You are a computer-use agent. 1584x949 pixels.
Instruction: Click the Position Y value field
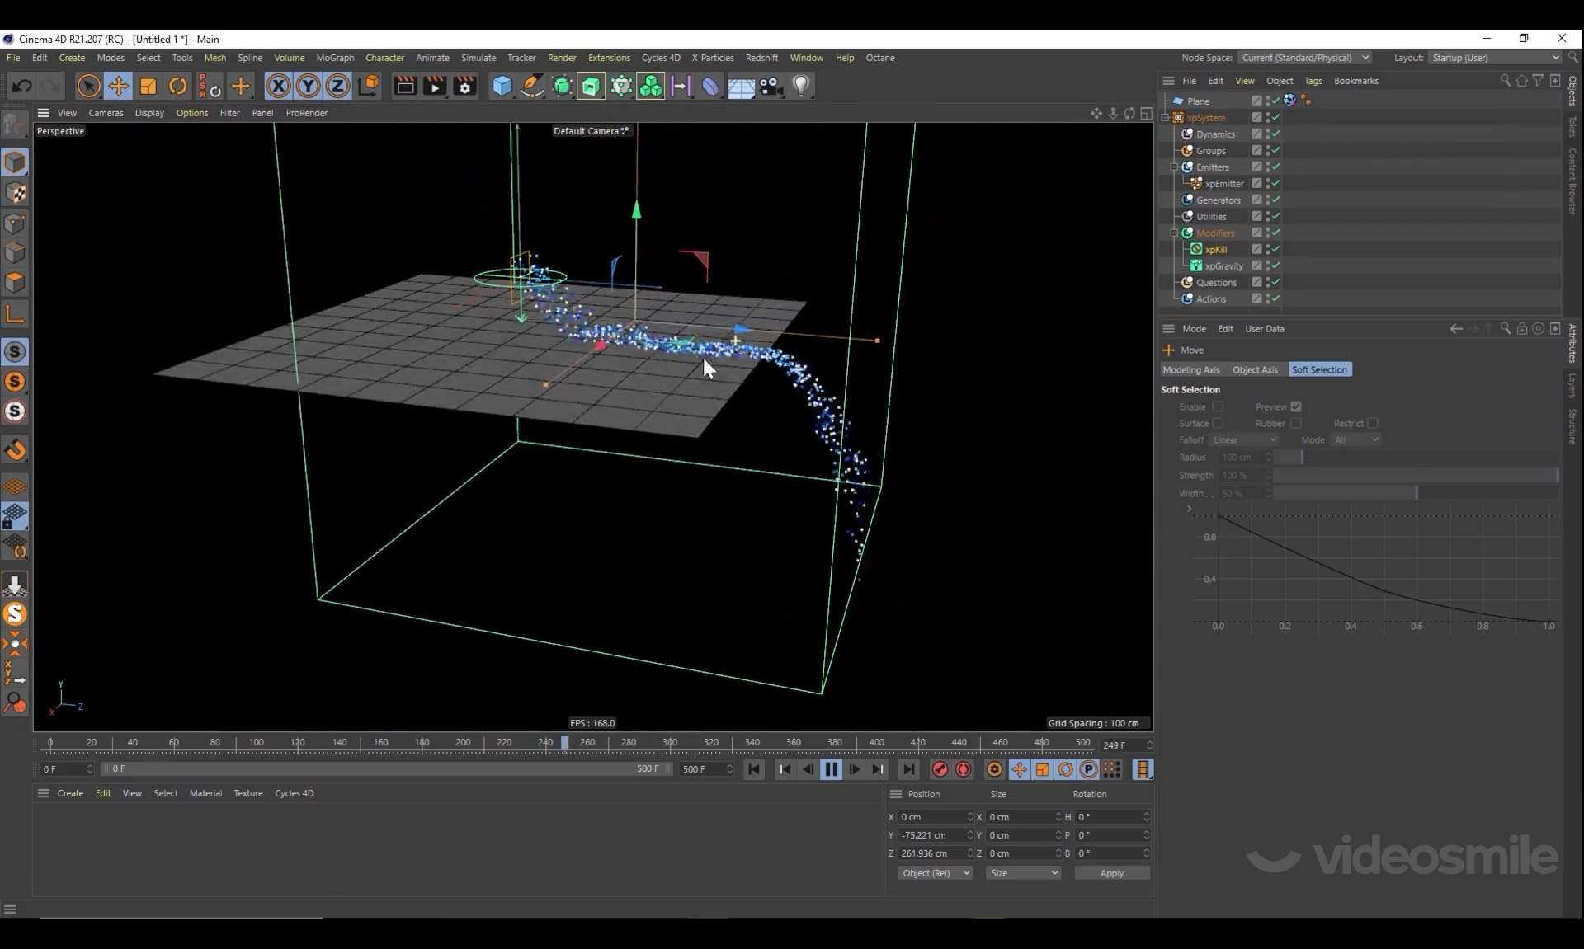(x=932, y=835)
